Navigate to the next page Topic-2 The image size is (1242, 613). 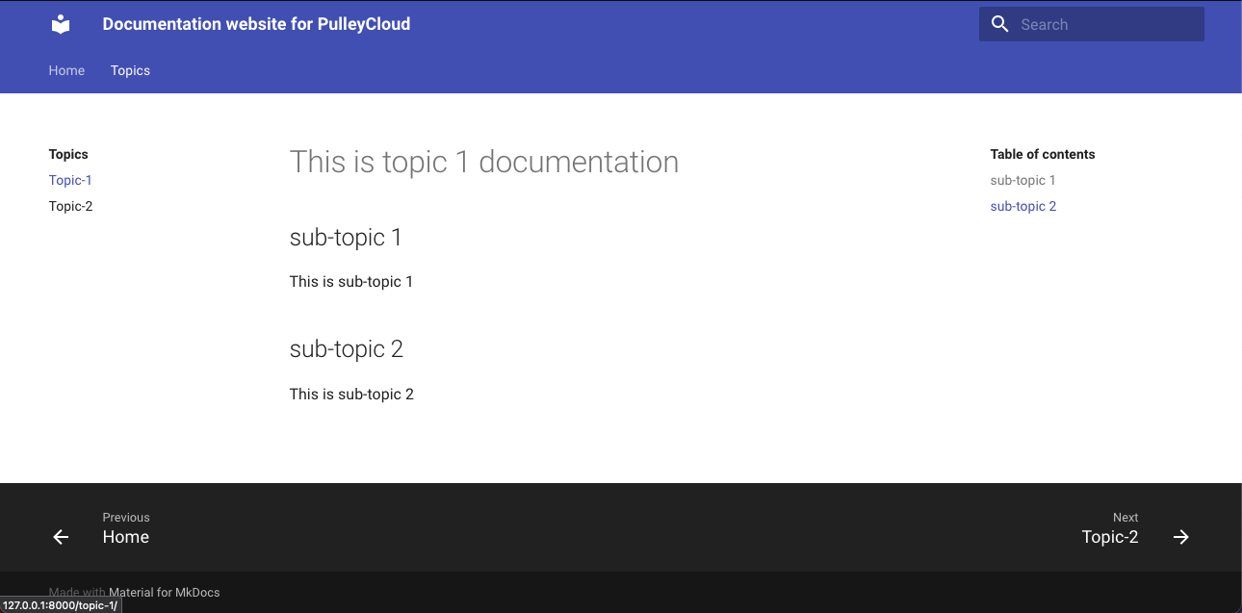[1110, 537]
